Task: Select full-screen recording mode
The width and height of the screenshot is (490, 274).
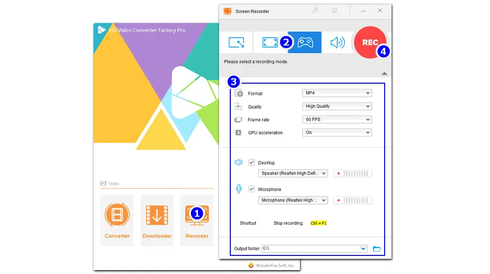Action: [269, 43]
